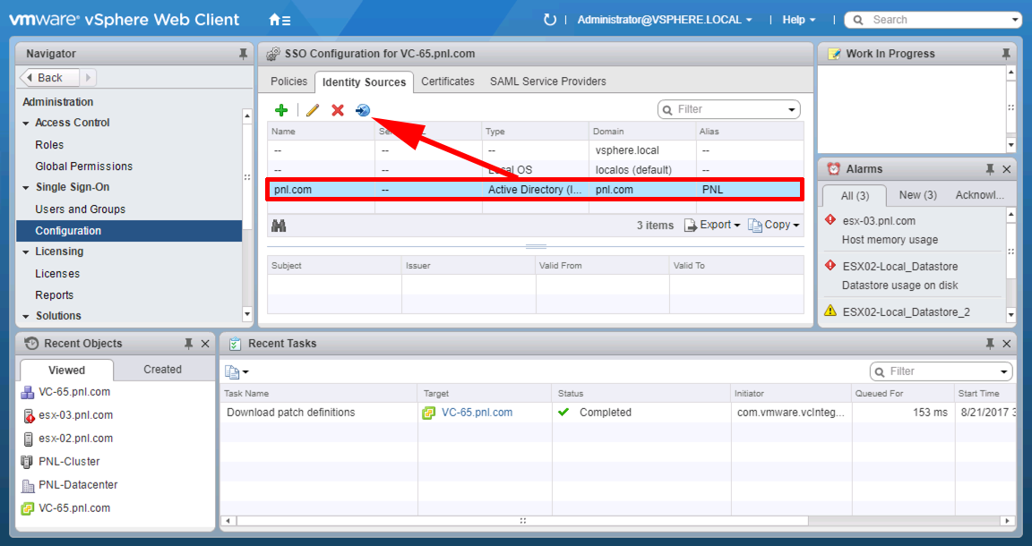The width and height of the screenshot is (1032, 546).
Task: Edit the selected identity source
Action: click(312, 110)
